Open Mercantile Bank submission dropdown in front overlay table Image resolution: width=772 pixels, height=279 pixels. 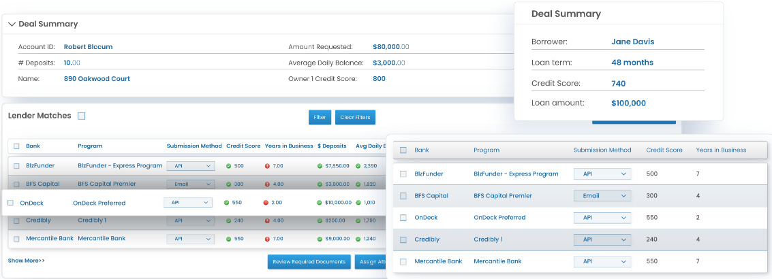602,262
